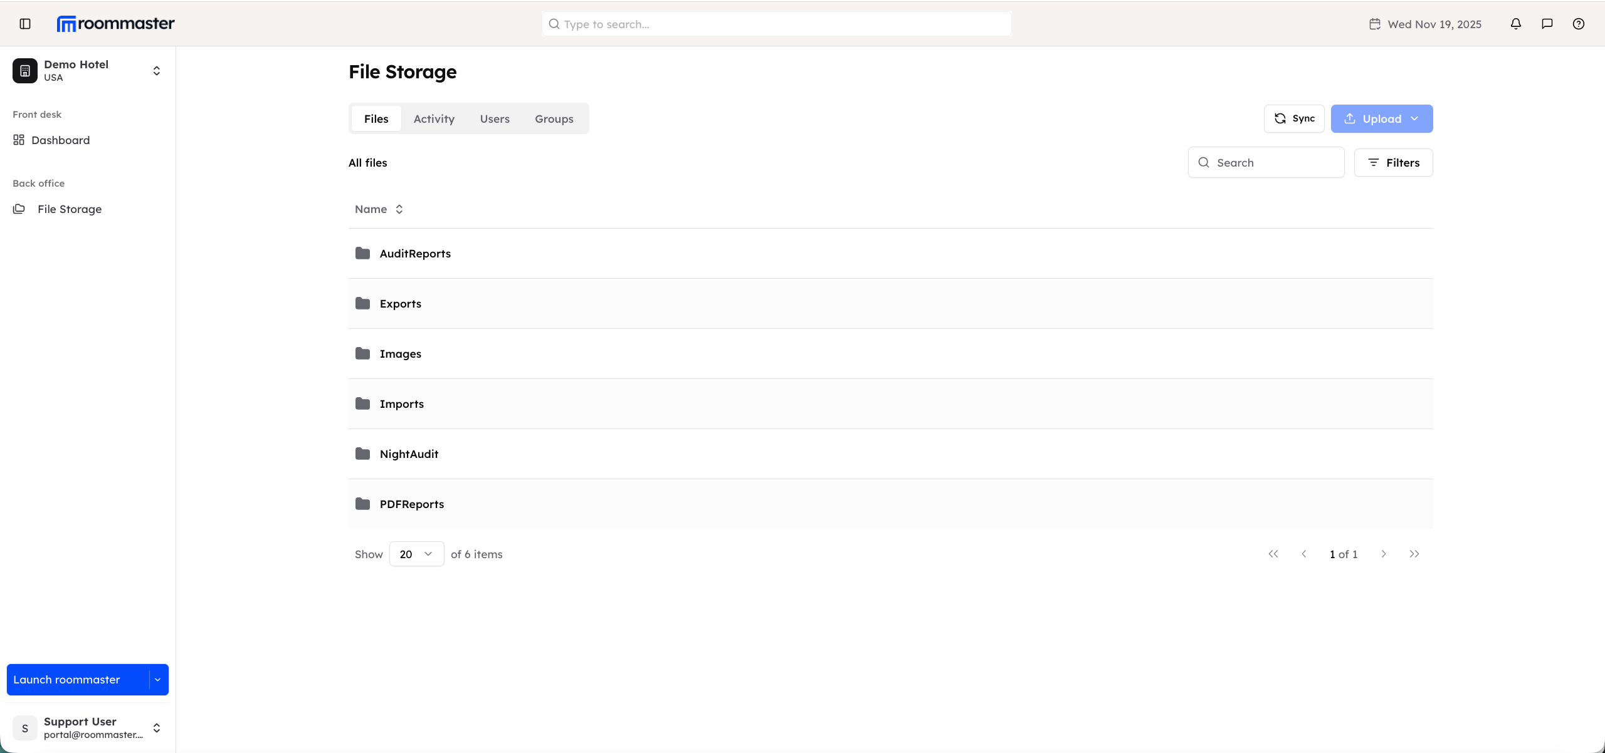Open the AuditReports folder
1605x753 pixels.
(x=414, y=253)
